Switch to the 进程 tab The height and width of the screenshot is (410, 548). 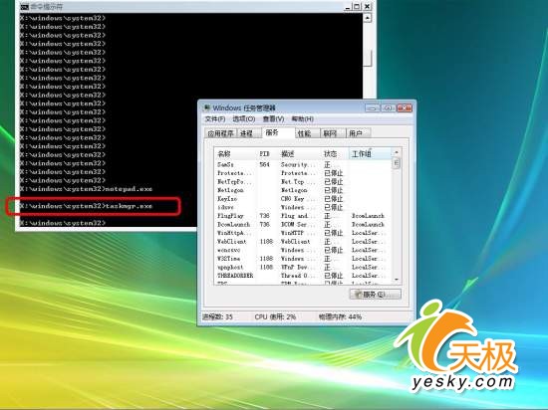pyautogui.click(x=248, y=133)
